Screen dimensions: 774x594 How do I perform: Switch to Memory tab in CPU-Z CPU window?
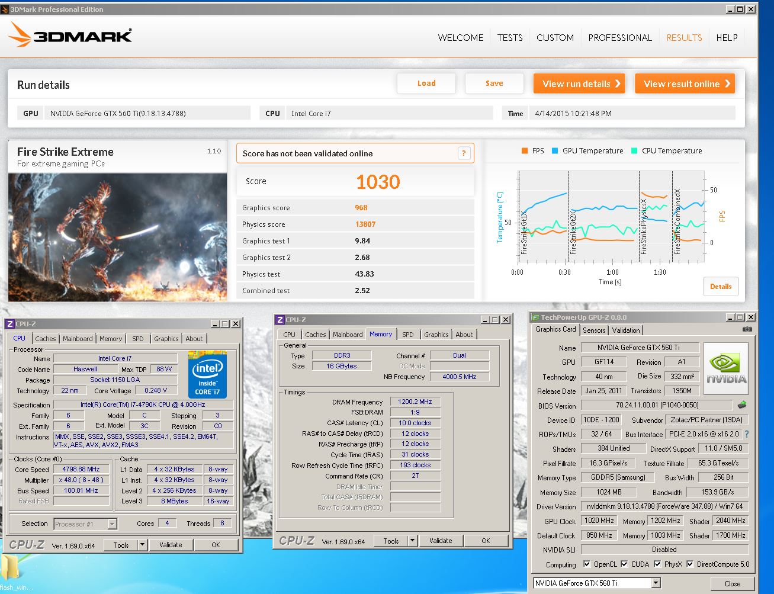[x=111, y=339]
